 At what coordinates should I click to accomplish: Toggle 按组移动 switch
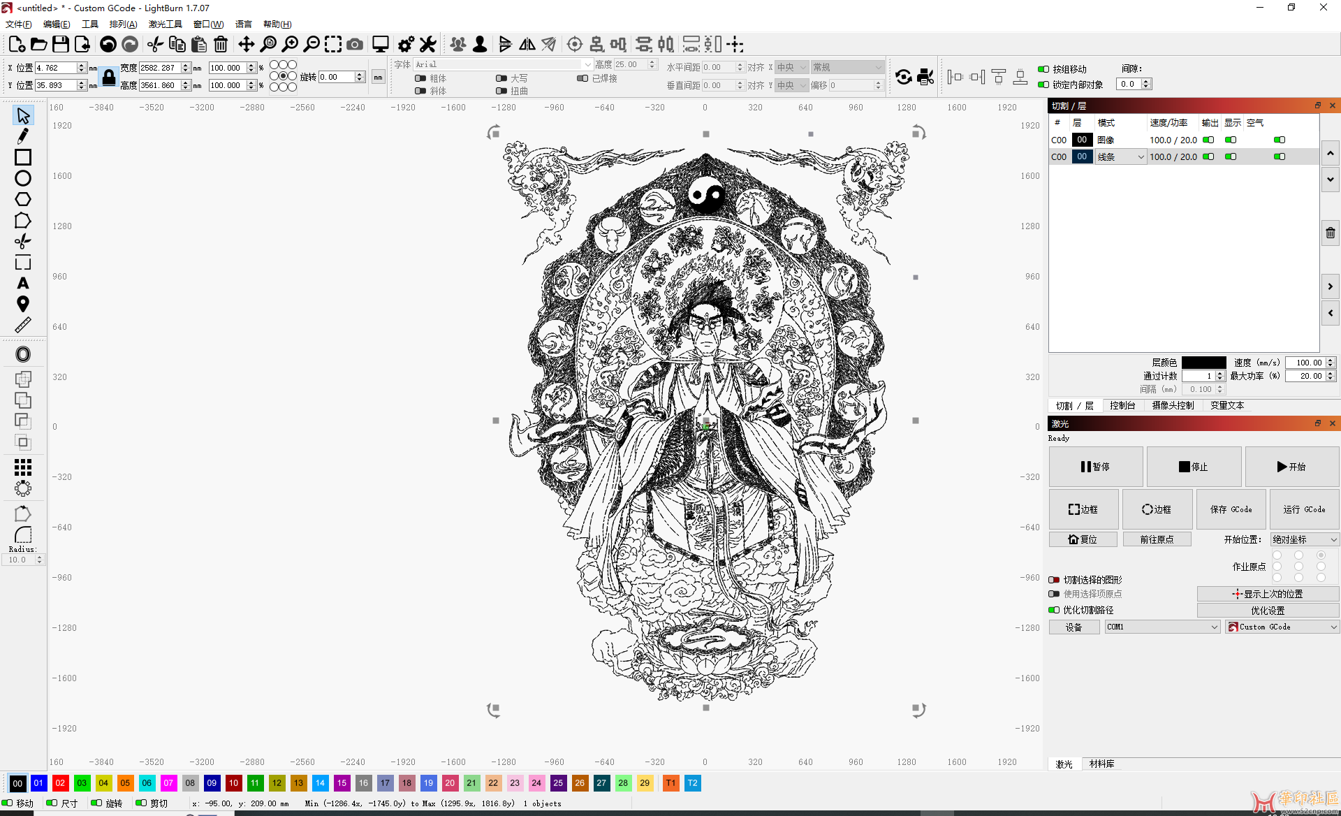[x=1043, y=69]
